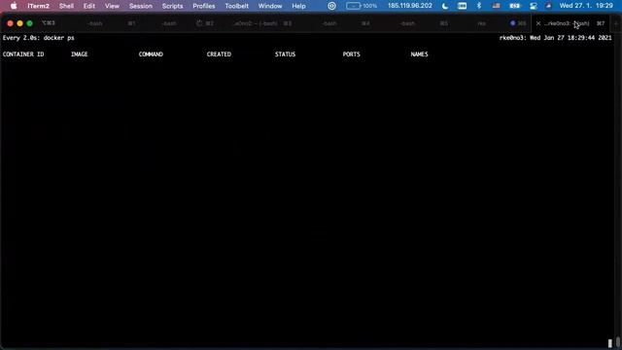Open the Control Center icon
The width and height of the screenshot is (622, 350).
[x=534, y=6]
